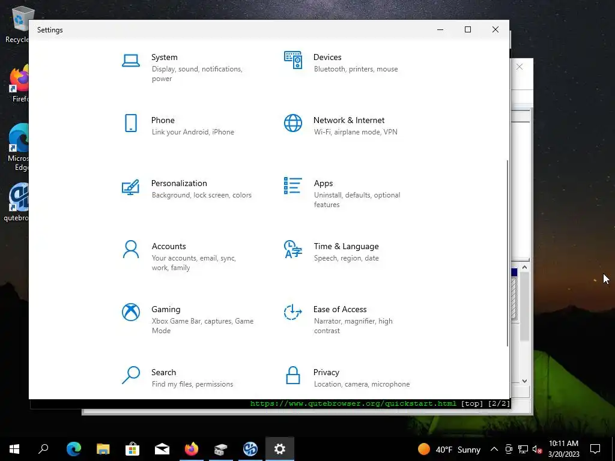615x461 pixels.
Task: Maximize the Settings window
Action: click(467, 30)
